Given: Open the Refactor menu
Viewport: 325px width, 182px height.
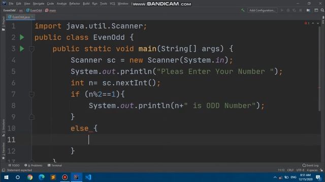Looking at the screenshot, I should coord(75,4).
